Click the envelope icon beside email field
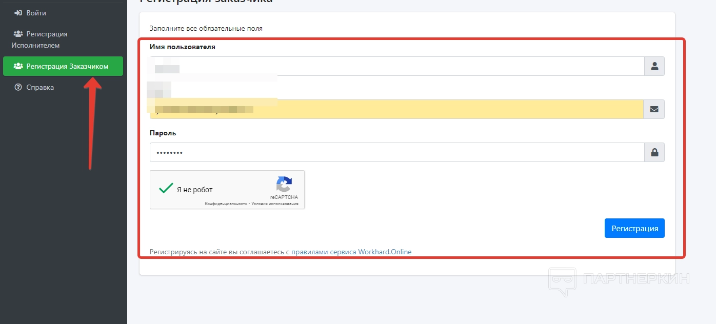 (x=654, y=109)
